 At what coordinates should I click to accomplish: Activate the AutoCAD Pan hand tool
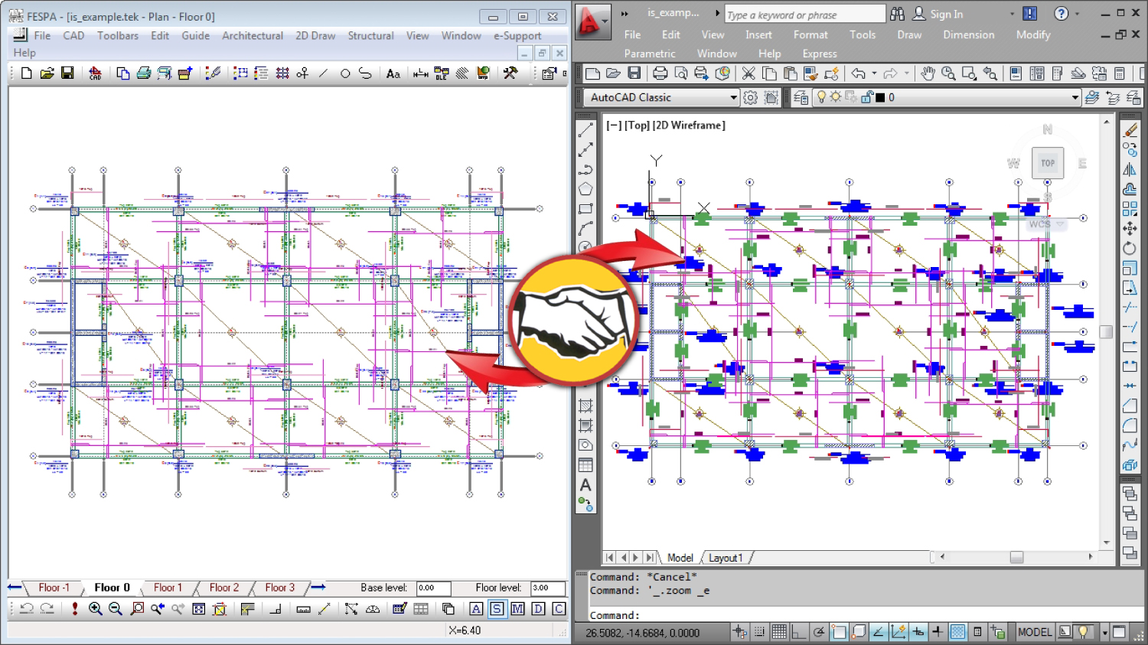point(928,73)
